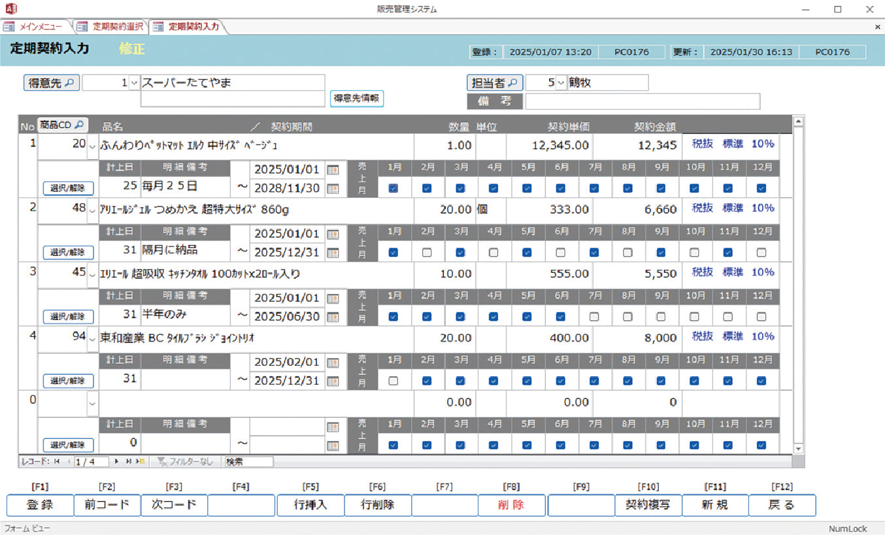885x535 pixels.
Task: Open product code dropdown for row 45
Action: 92,274
